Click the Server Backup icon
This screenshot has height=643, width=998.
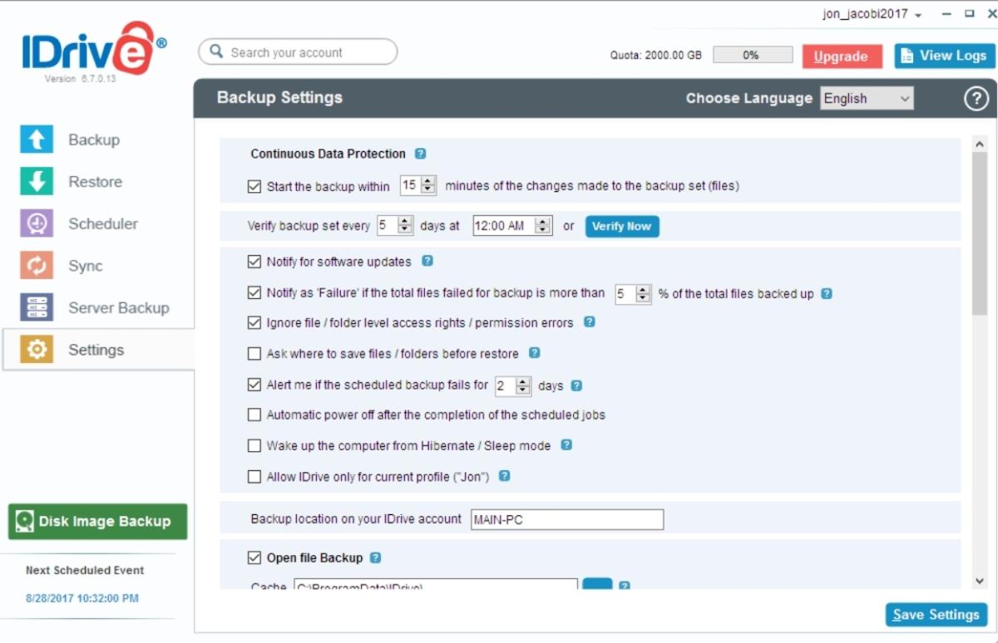point(37,307)
